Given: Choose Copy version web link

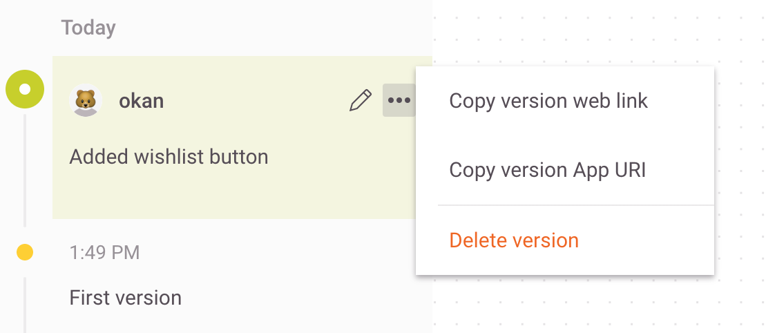Looking at the screenshot, I should click(x=548, y=101).
